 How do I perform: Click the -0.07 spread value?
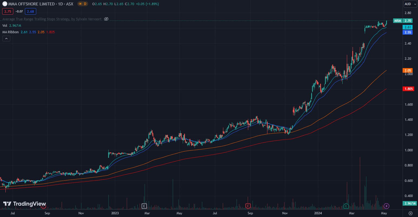19,11
